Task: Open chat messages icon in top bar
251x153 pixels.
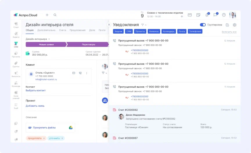Action: (x=215, y=15)
